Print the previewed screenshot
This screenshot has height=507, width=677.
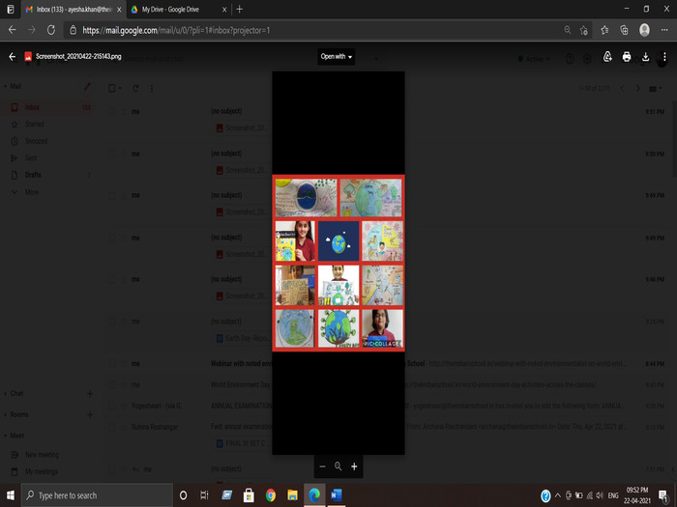[627, 56]
